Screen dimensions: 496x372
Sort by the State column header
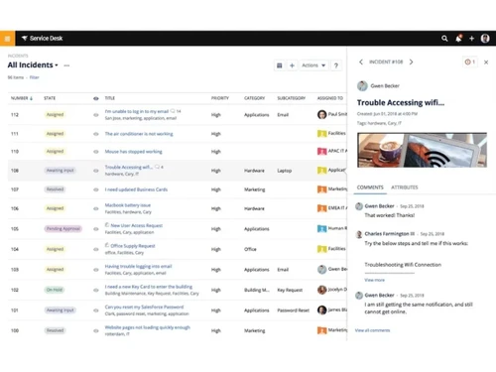pos(50,98)
